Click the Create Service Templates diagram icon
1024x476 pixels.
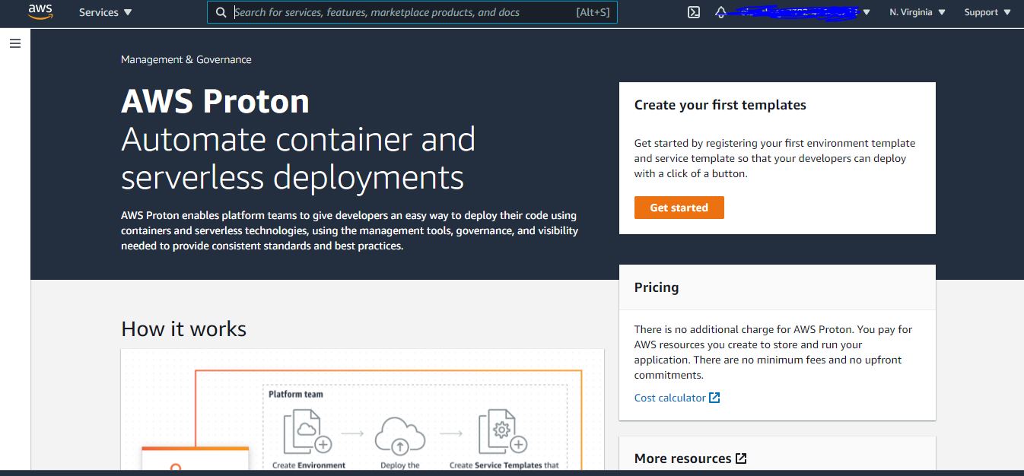(507, 430)
